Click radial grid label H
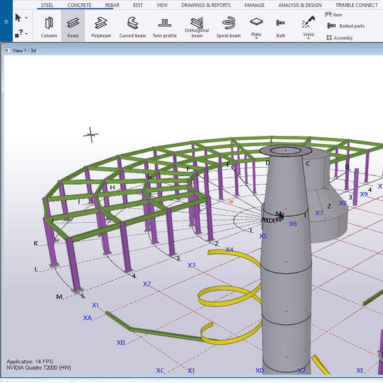 (x=112, y=187)
